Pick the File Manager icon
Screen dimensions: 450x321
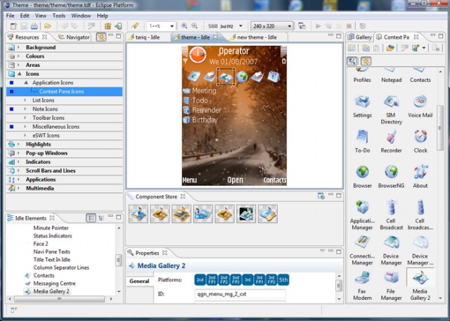coord(391,277)
